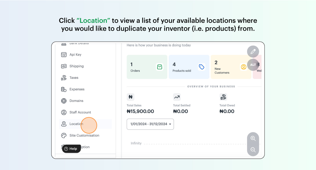316x170 pixels.
Task: Click the Products sold tag icon
Action: (x=202, y=67)
